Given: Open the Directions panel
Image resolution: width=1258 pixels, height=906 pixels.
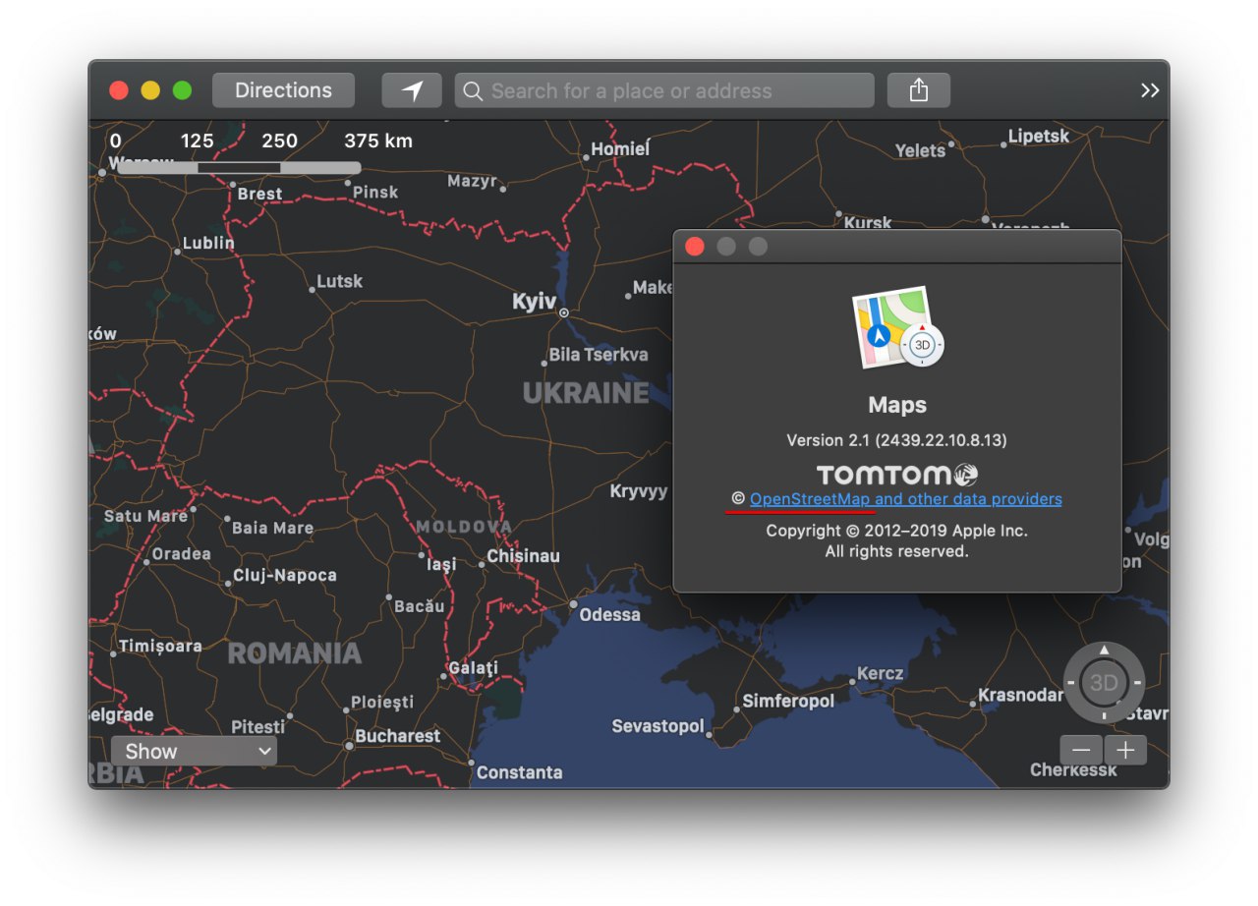Looking at the screenshot, I should coord(283,90).
